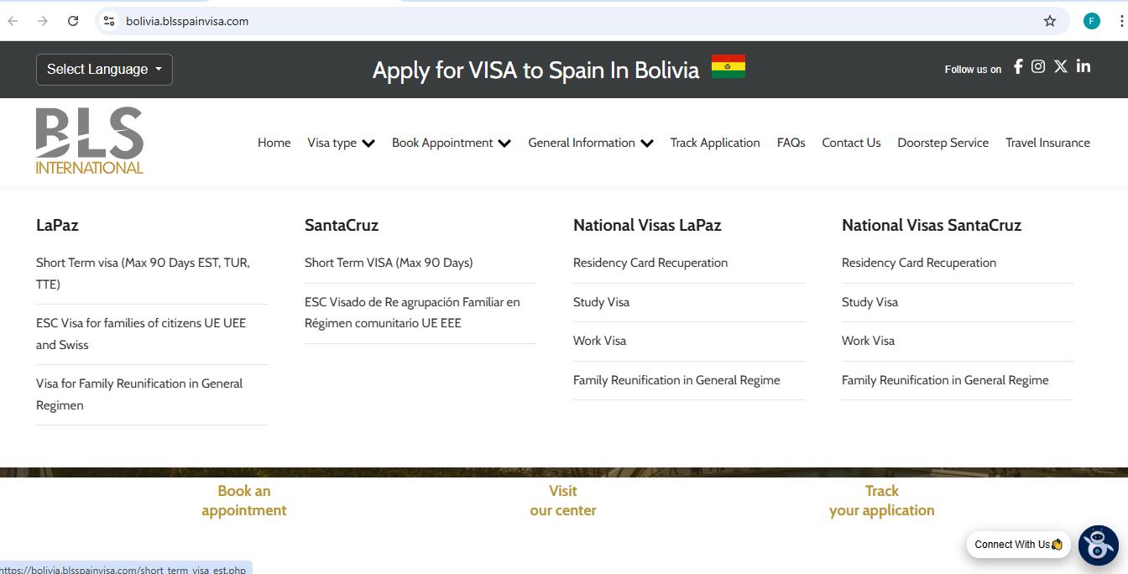Screen dimensions: 1128x574
Task: Go to Track Application page
Action: (715, 143)
